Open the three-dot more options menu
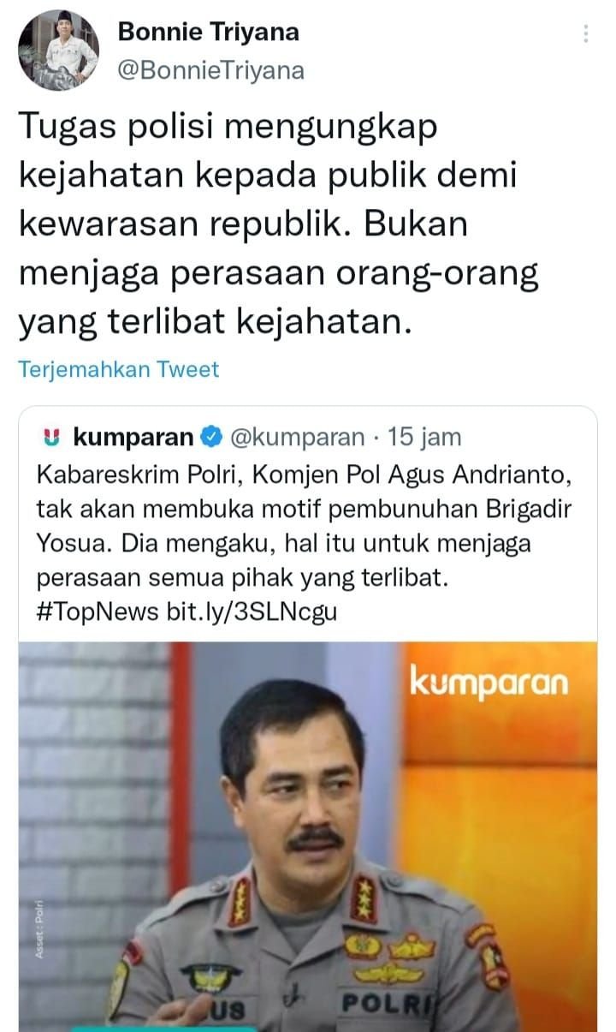Image resolution: width=616 pixels, height=1032 pixels. click(x=586, y=34)
